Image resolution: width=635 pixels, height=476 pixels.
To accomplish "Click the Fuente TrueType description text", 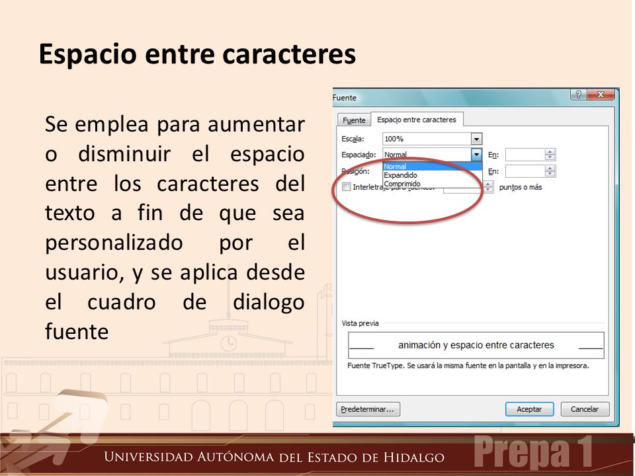I will (468, 366).
